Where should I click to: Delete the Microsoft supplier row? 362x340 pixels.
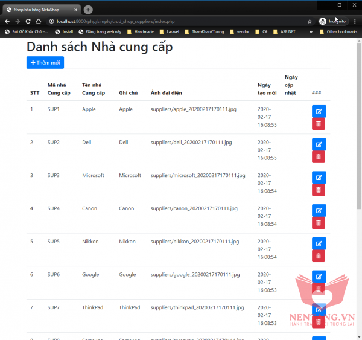click(x=318, y=190)
